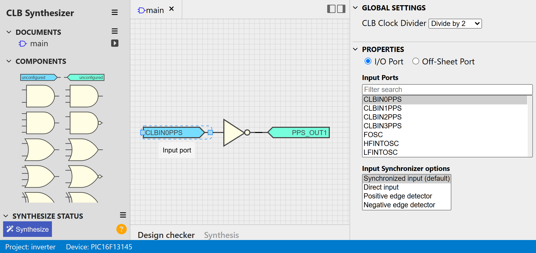Open the DOCUMENTS section hamburger menu
This screenshot has height=253, width=536.
pos(115,31)
